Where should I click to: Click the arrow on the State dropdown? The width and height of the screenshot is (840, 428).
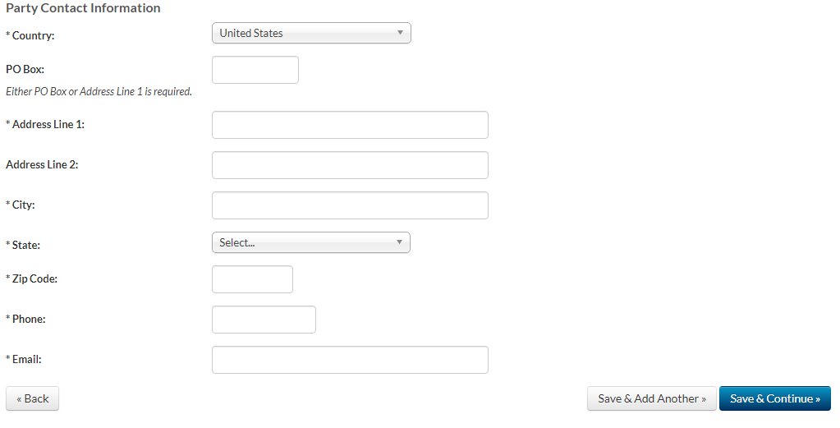tap(399, 242)
